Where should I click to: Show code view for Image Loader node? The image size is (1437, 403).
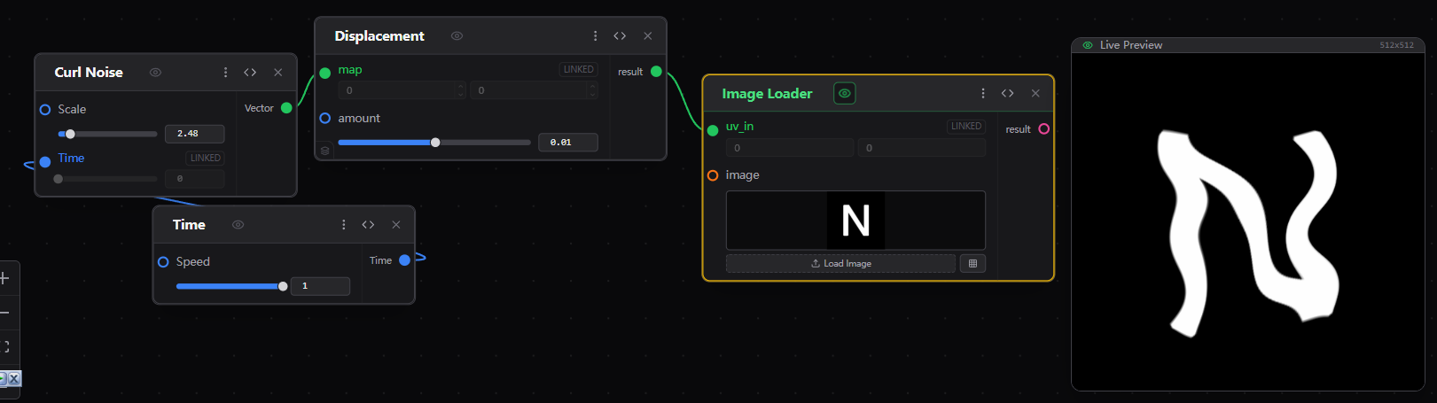[1007, 93]
